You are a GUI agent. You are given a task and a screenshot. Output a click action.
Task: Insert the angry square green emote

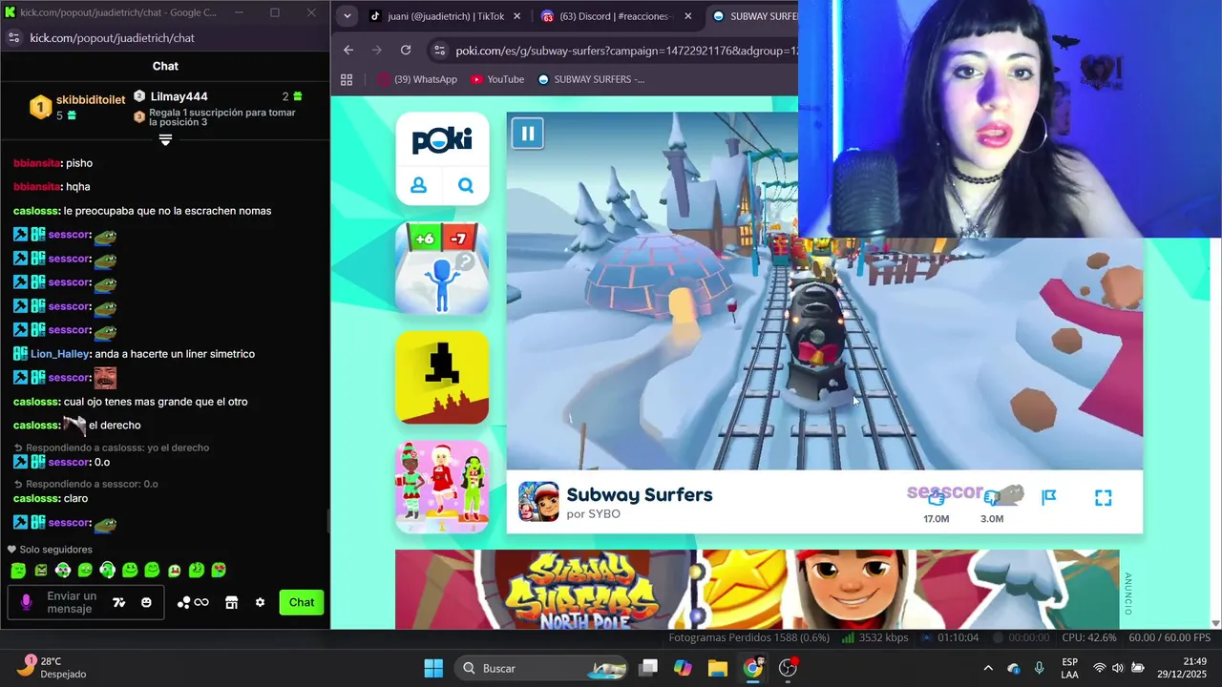[x=41, y=570]
